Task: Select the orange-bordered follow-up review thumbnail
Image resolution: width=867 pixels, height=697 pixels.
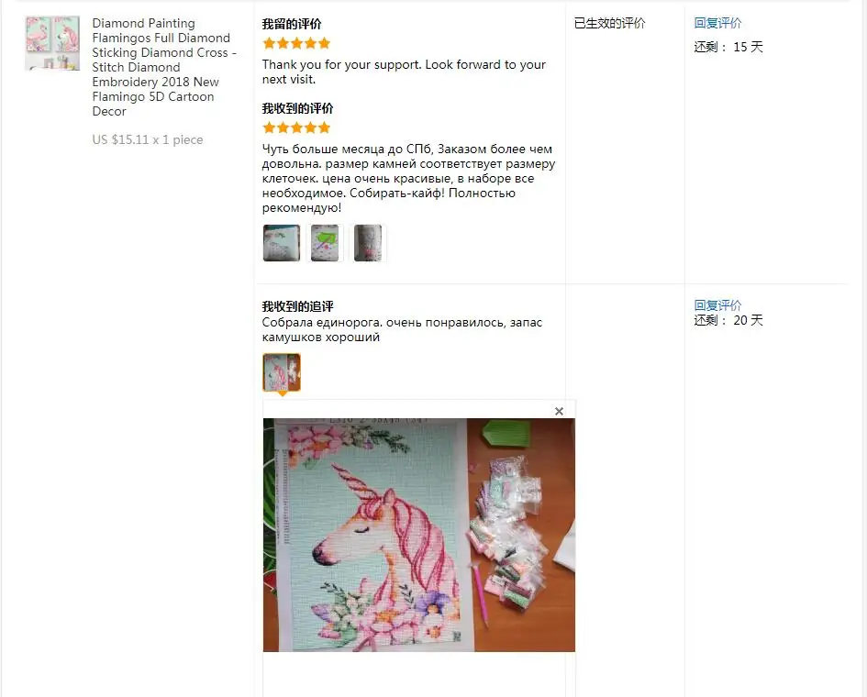Action: (282, 372)
